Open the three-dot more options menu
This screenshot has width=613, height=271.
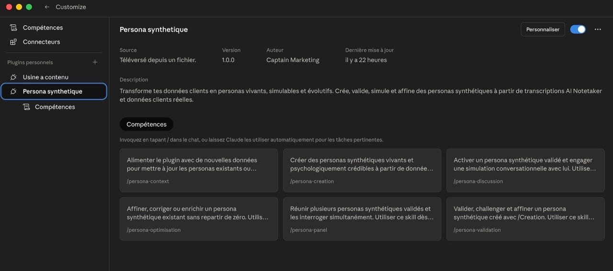[598, 30]
